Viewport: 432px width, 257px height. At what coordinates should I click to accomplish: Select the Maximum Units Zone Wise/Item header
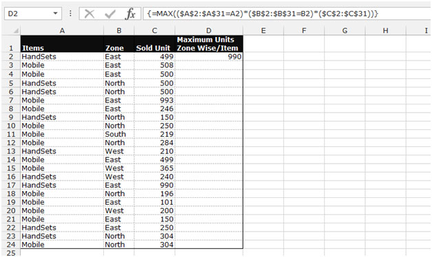click(x=209, y=44)
